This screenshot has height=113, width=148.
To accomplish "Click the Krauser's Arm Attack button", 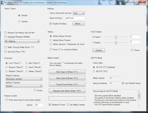I will [67, 91].
